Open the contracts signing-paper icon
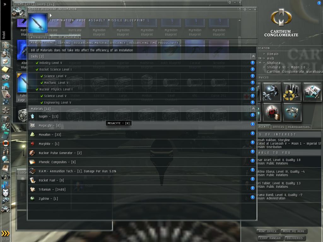323x242 pixels. 5,94
